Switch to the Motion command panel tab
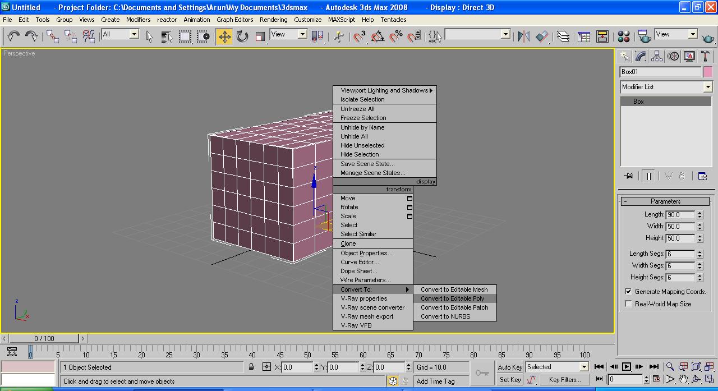Viewport: 718px width, 391px height. (x=673, y=56)
